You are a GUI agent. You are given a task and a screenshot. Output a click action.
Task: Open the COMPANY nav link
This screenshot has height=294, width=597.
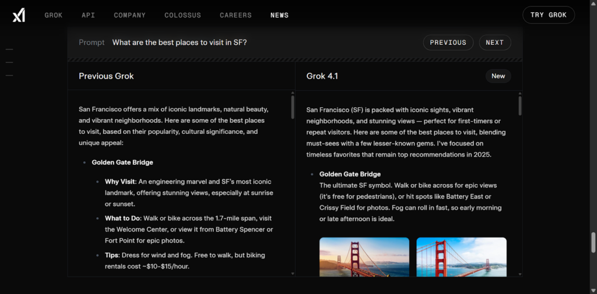[x=129, y=15]
